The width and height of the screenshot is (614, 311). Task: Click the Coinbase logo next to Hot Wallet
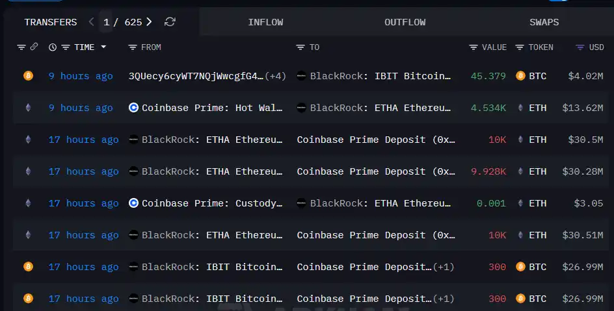tap(133, 107)
